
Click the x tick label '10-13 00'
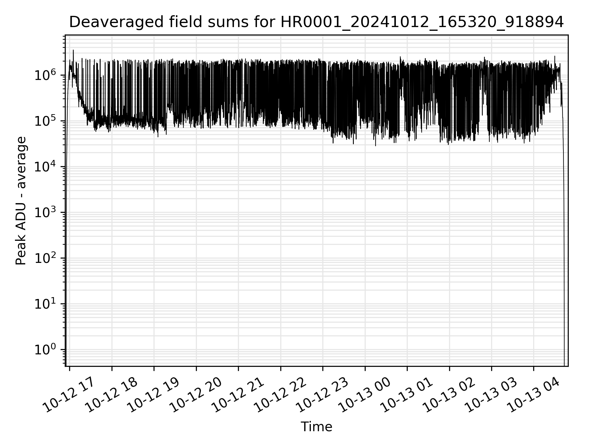pyautogui.click(x=364, y=394)
